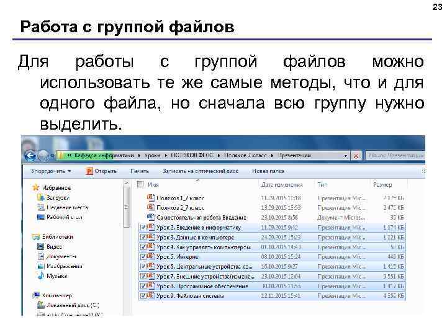Click the Документы library icon
447x335 pixels.
[41, 256]
